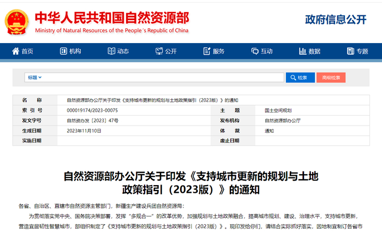Click the 发文字号 label cell
382x232 pixels.
pos(35,121)
